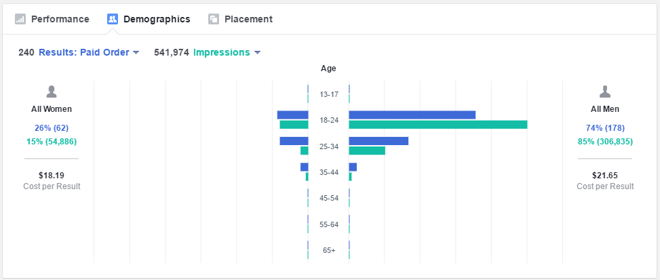Click the Placement squares icon
This screenshot has width=660, height=280.
214,19
